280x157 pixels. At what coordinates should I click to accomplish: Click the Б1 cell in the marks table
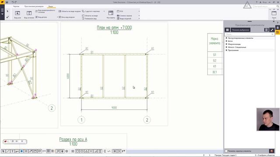tap(215, 55)
